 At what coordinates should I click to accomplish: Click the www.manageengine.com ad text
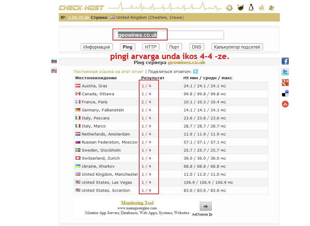tap(137, 208)
